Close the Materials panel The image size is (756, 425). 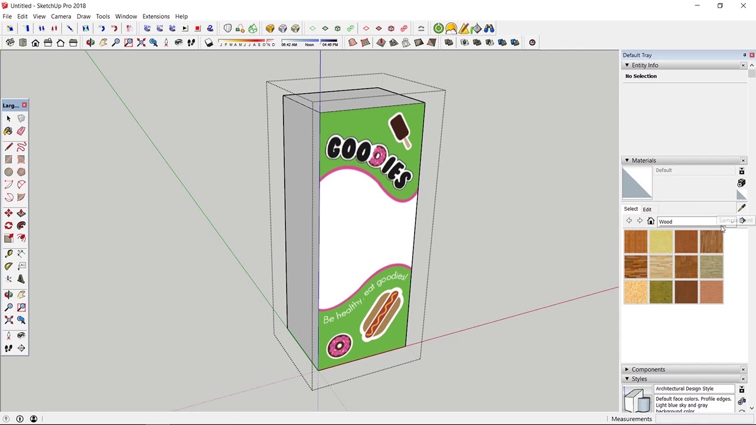pyautogui.click(x=743, y=161)
